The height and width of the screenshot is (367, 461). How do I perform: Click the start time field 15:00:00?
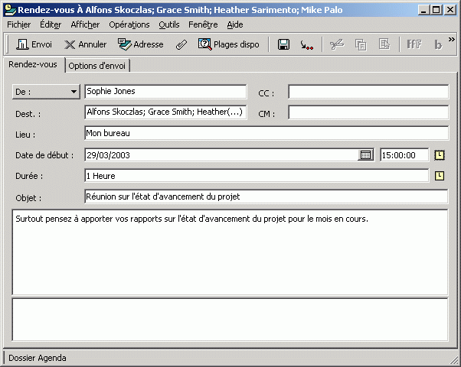(404, 155)
